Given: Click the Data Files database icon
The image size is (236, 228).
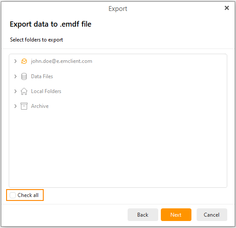Looking at the screenshot, I should 24,76.
